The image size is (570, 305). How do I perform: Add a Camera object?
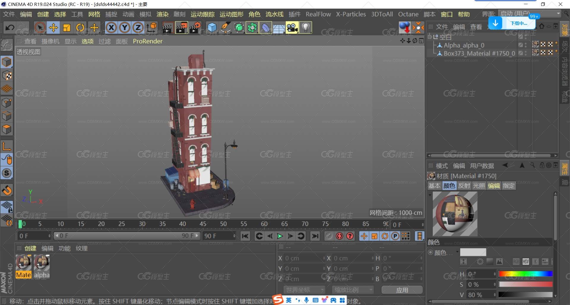tap(292, 28)
